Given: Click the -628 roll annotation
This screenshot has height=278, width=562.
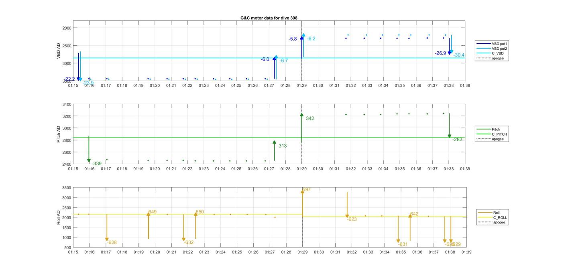Looking at the screenshot, I should tap(112, 242).
